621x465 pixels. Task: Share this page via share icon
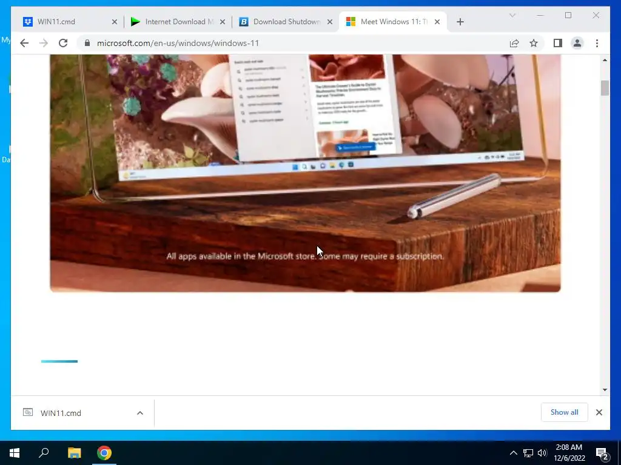[x=514, y=43]
